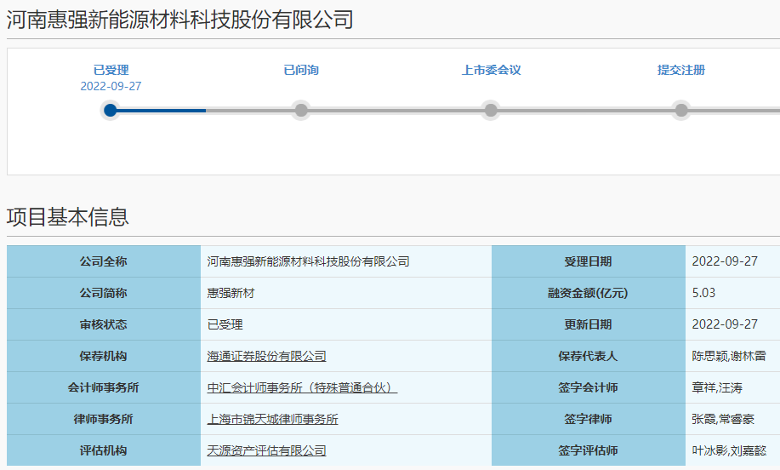Open 海通证券股份有限公司 sponsor link

pyautogui.click(x=266, y=356)
